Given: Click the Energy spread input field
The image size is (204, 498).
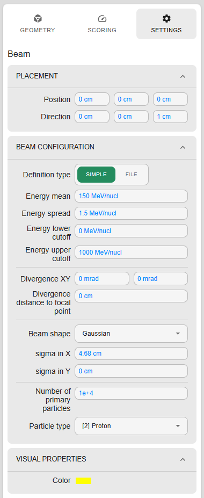Looking at the screenshot, I should (131, 213).
